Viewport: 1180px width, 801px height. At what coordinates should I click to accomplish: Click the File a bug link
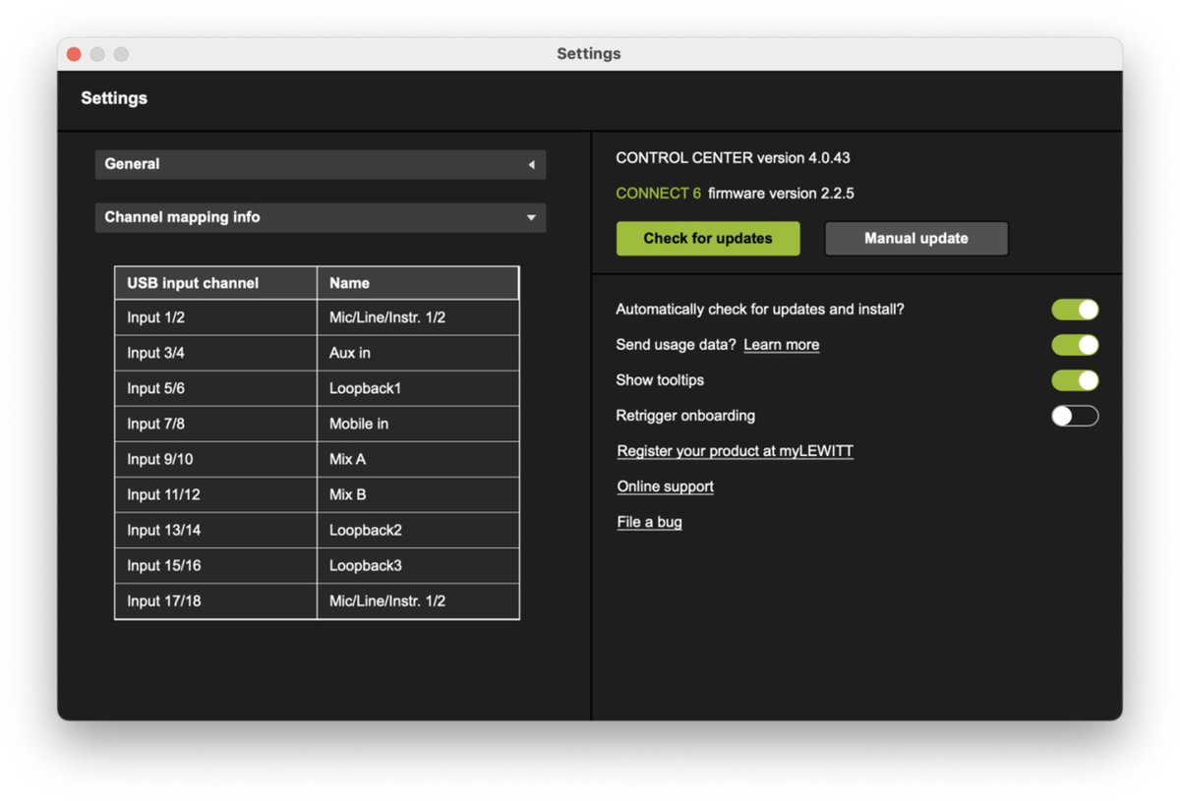click(650, 522)
